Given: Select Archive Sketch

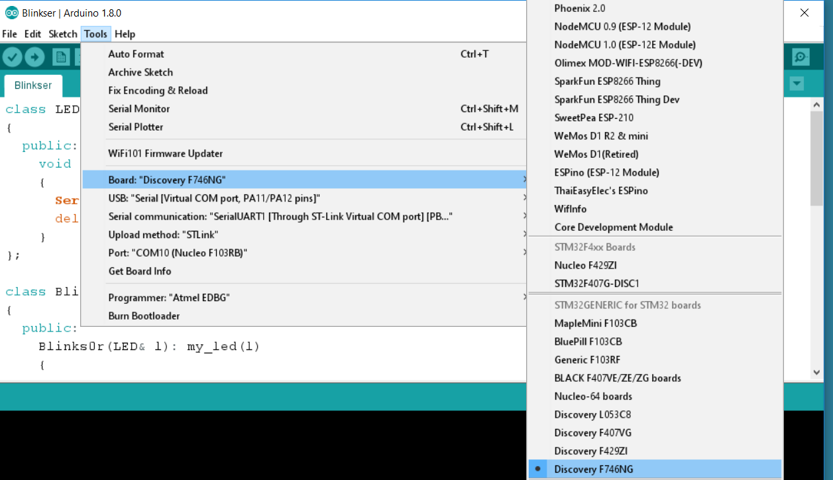Looking at the screenshot, I should tap(304, 72).
